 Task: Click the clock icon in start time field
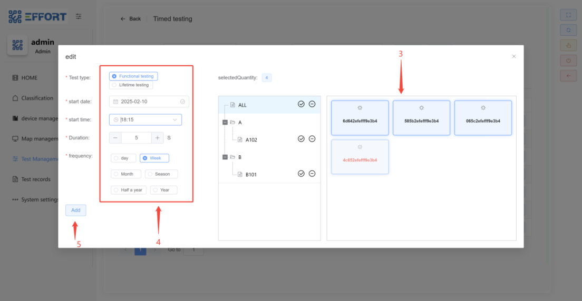click(x=116, y=120)
